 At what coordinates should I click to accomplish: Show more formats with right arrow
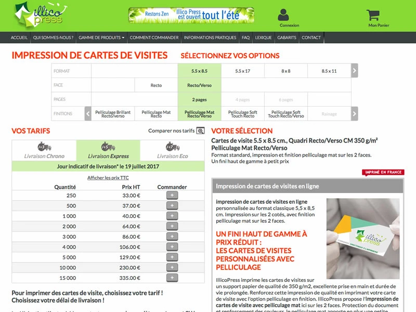pyautogui.click(x=355, y=71)
